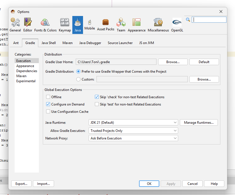The width and height of the screenshot is (235, 195).
Task: Enable Skip 'test' for non-test Executions
Action: [97, 104]
